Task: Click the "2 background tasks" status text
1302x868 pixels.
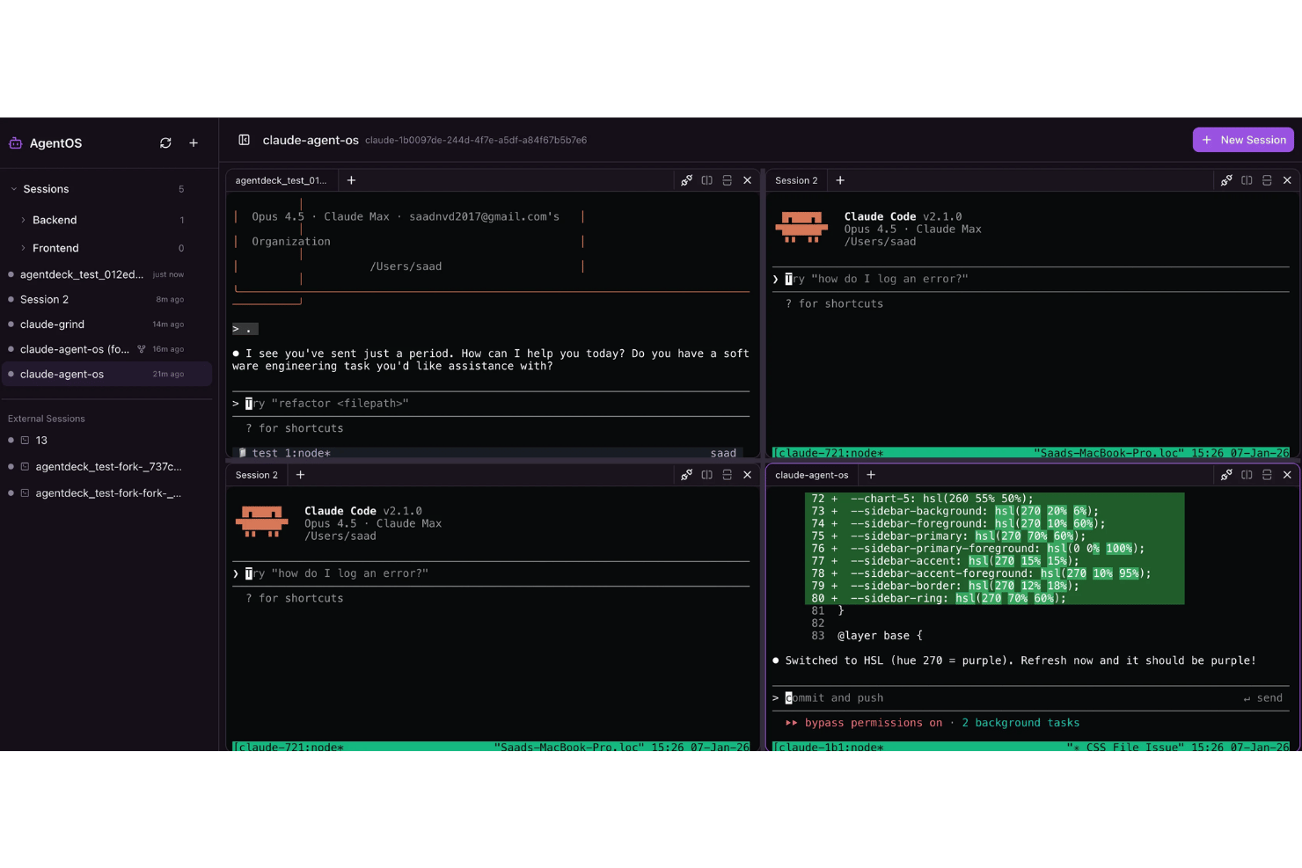Action: click(1020, 723)
